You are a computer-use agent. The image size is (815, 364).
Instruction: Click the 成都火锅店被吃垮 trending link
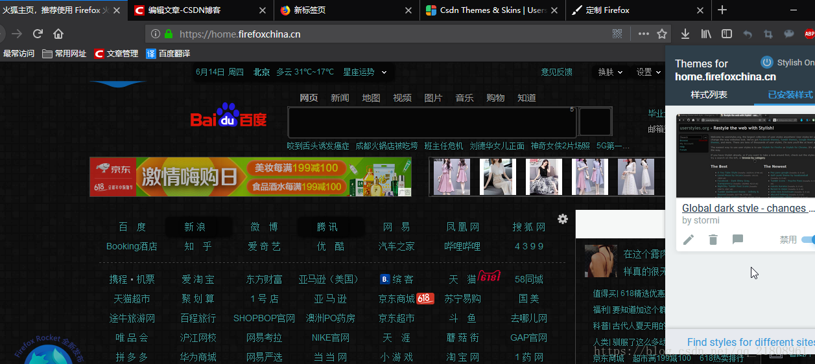pyautogui.click(x=387, y=146)
